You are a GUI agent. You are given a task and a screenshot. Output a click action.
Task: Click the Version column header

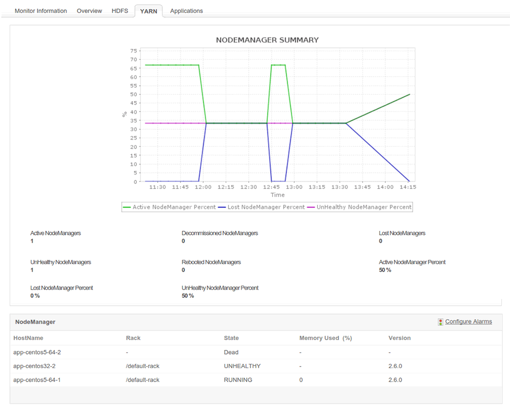tap(400, 338)
